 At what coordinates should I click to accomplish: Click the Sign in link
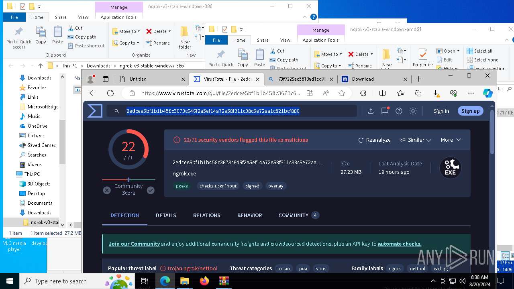pos(441,111)
